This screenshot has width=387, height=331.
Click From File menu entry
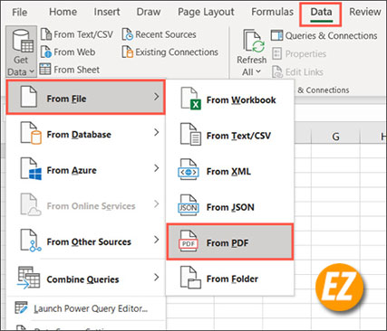(x=85, y=98)
